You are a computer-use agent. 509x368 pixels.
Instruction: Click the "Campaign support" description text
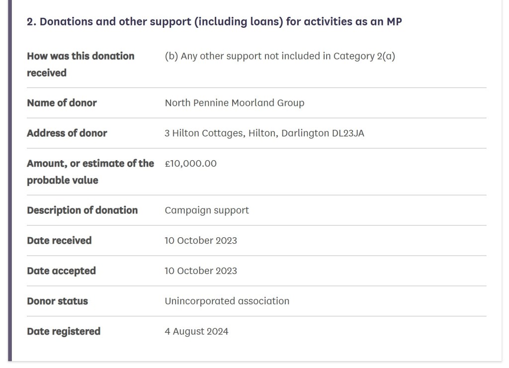click(207, 210)
